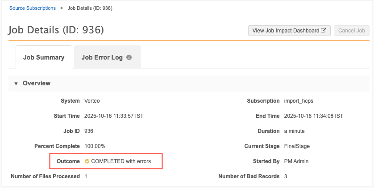Click the System value Verteo
The image size is (374, 188).
pyautogui.click(x=92, y=101)
